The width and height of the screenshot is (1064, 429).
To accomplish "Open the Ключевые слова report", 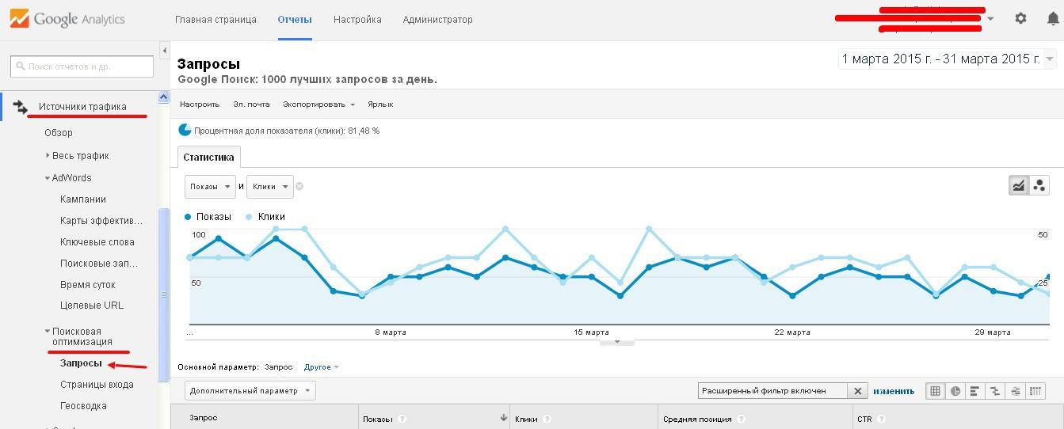I will pyautogui.click(x=97, y=242).
